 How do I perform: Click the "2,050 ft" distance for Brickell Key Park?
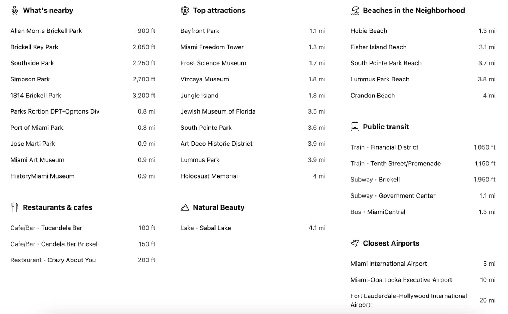click(144, 47)
